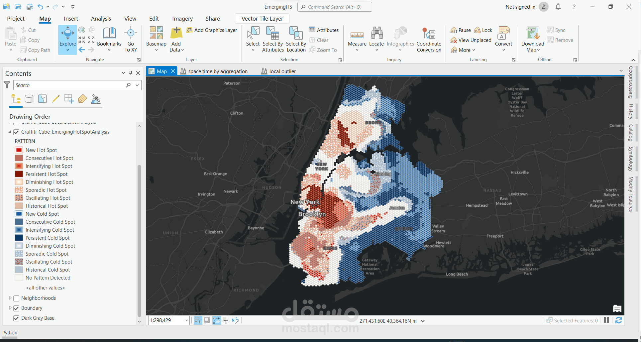Click the Download Map icon

[533, 33]
